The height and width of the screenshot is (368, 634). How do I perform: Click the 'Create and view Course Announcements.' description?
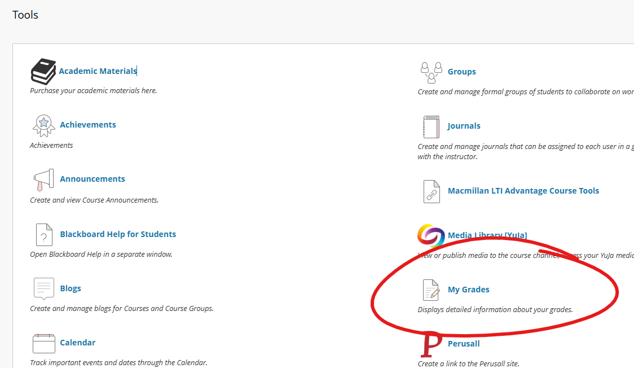coord(94,200)
